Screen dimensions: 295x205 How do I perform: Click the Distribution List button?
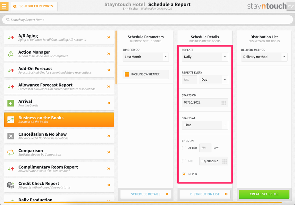pos(205,194)
